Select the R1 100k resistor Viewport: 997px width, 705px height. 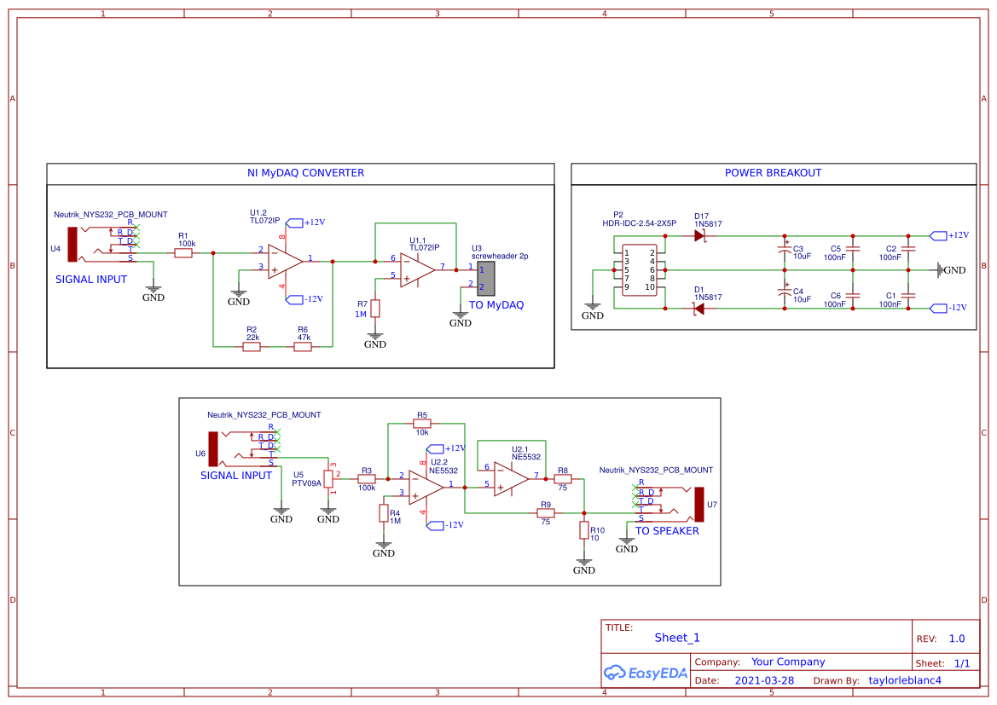183,252
